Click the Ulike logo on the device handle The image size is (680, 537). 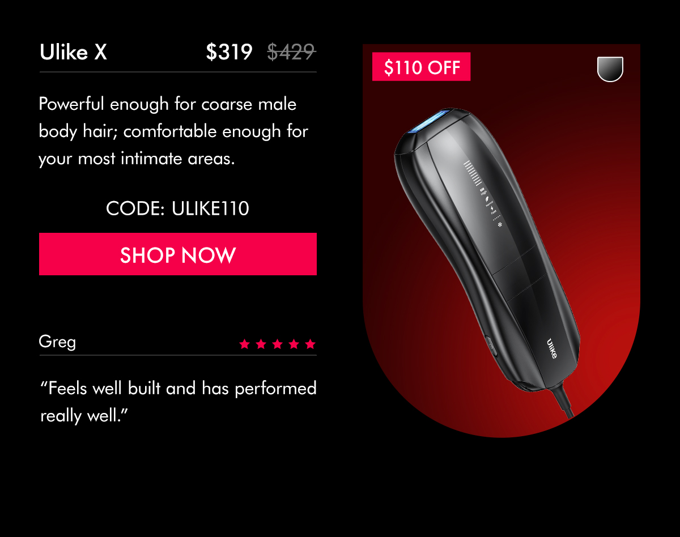click(552, 348)
